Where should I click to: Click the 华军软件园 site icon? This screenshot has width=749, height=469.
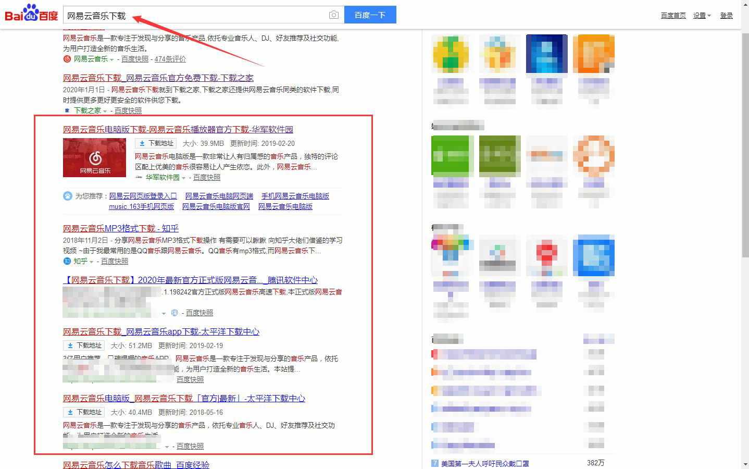139,178
